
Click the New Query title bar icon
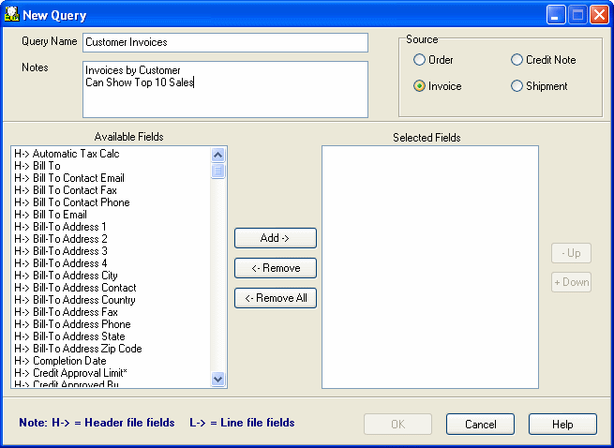coord(12,15)
